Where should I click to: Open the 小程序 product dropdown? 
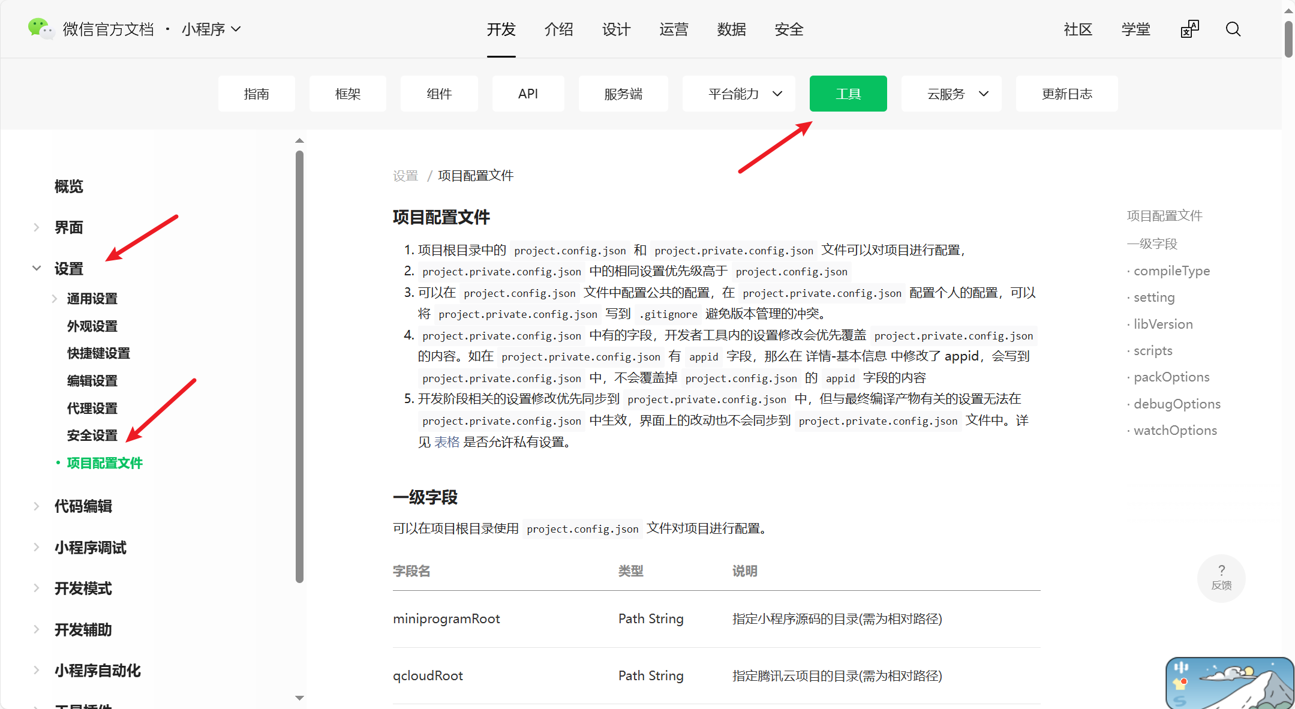coord(211,29)
